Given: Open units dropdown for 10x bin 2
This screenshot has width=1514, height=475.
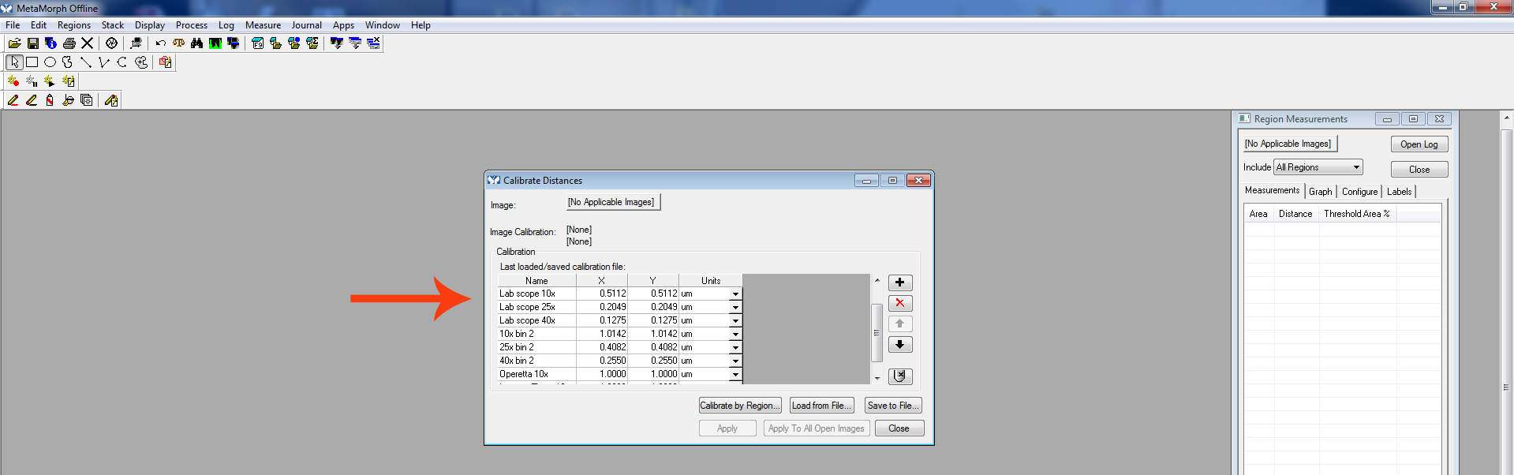Looking at the screenshot, I should (735, 335).
